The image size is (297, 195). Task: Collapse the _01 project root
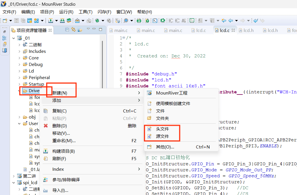pos(14,38)
